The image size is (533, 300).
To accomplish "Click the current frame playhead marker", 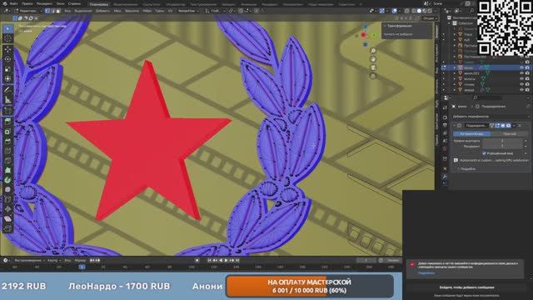I will pyautogui.click(x=82, y=267).
